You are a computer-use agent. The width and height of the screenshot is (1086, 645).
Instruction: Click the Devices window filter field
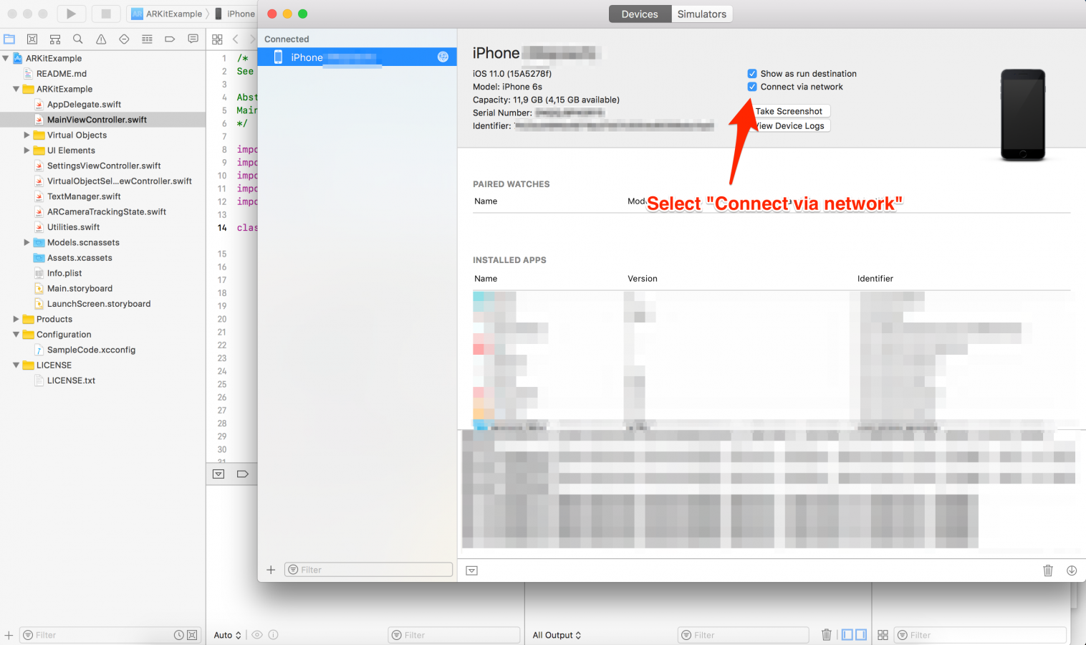point(368,570)
